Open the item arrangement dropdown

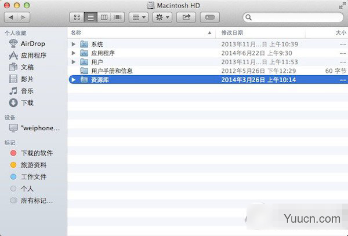click(x=139, y=17)
